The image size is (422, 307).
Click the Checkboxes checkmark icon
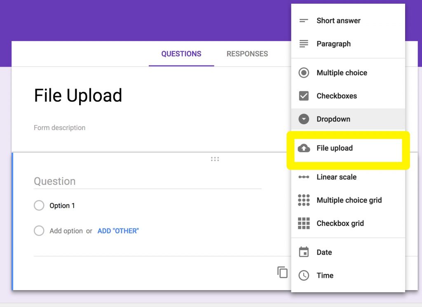click(x=304, y=96)
